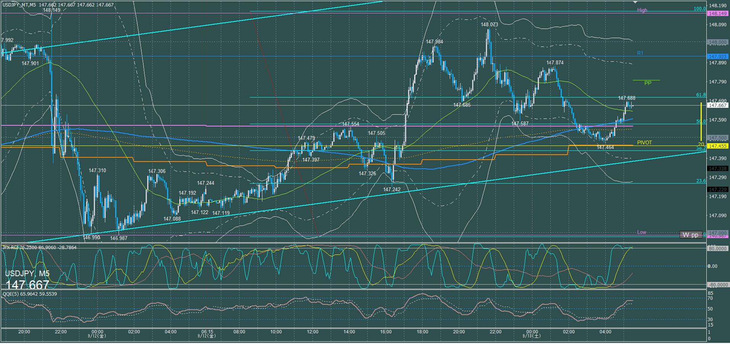730x344 pixels.
Task: Select the current price 147.667 axis tag
Action: tap(717, 105)
